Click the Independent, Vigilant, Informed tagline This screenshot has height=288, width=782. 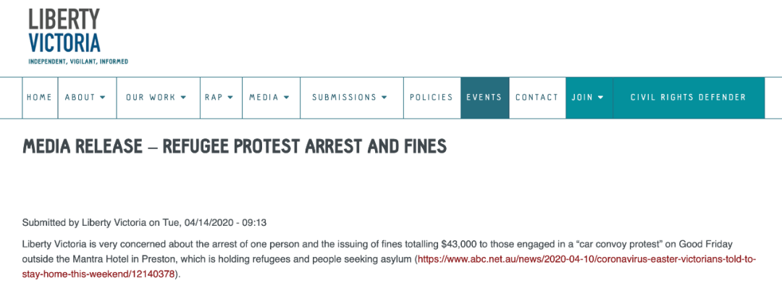pos(78,62)
